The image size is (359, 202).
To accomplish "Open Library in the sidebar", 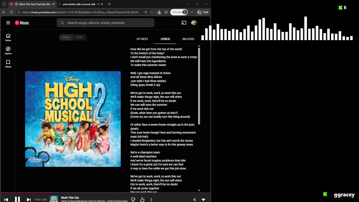I will (8, 64).
